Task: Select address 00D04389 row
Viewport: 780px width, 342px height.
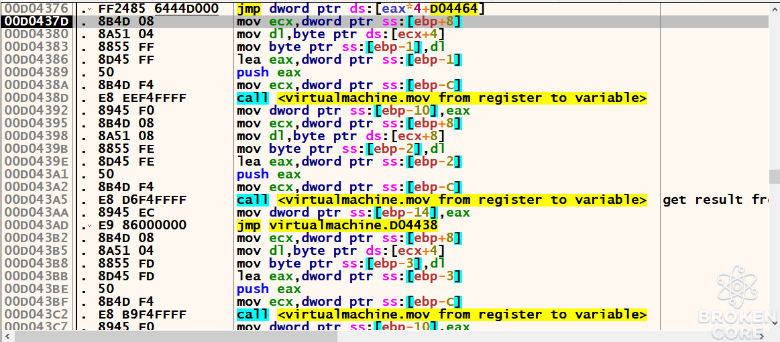Action: [38, 72]
